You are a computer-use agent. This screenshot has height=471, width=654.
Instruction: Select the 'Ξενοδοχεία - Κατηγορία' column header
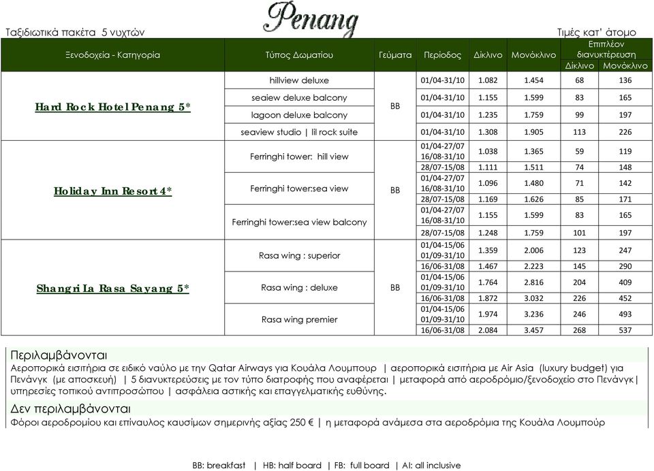click(112, 55)
